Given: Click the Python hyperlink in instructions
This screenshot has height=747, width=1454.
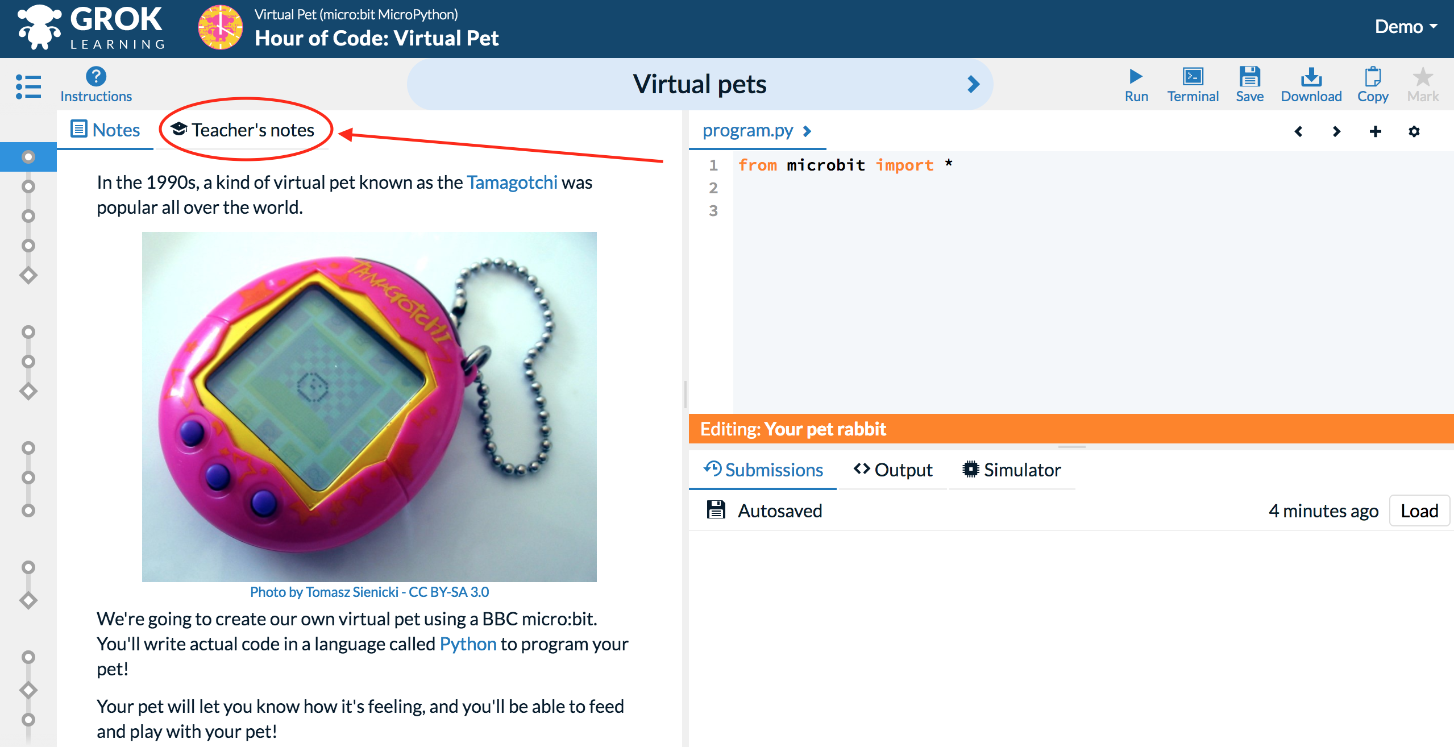Looking at the screenshot, I should pos(467,645).
